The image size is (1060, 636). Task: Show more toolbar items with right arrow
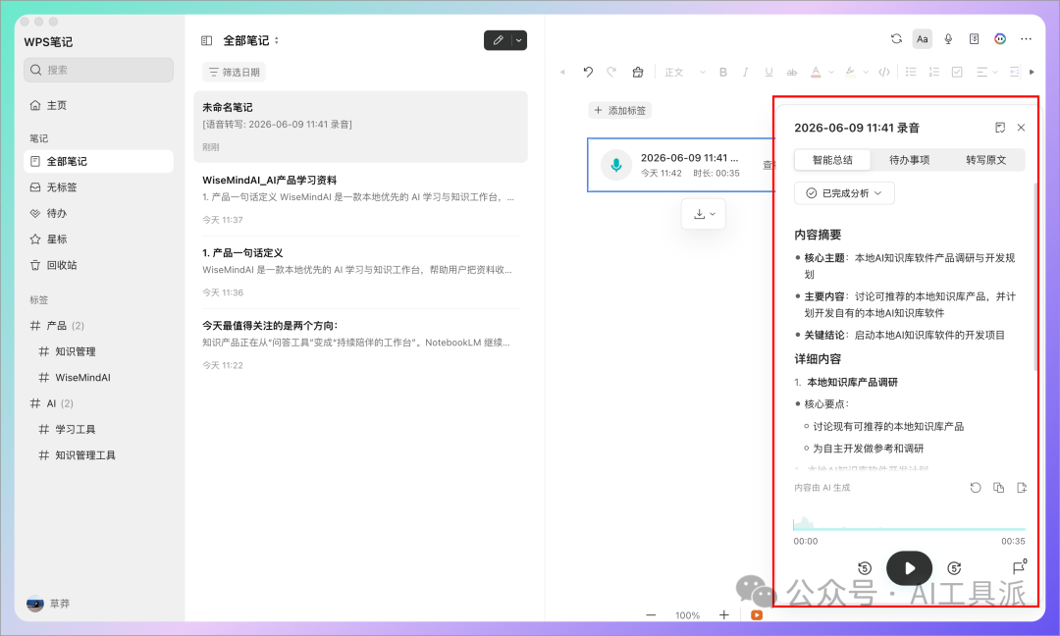[1032, 72]
